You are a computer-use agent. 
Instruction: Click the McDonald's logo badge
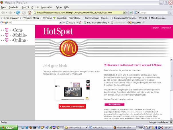69,48
